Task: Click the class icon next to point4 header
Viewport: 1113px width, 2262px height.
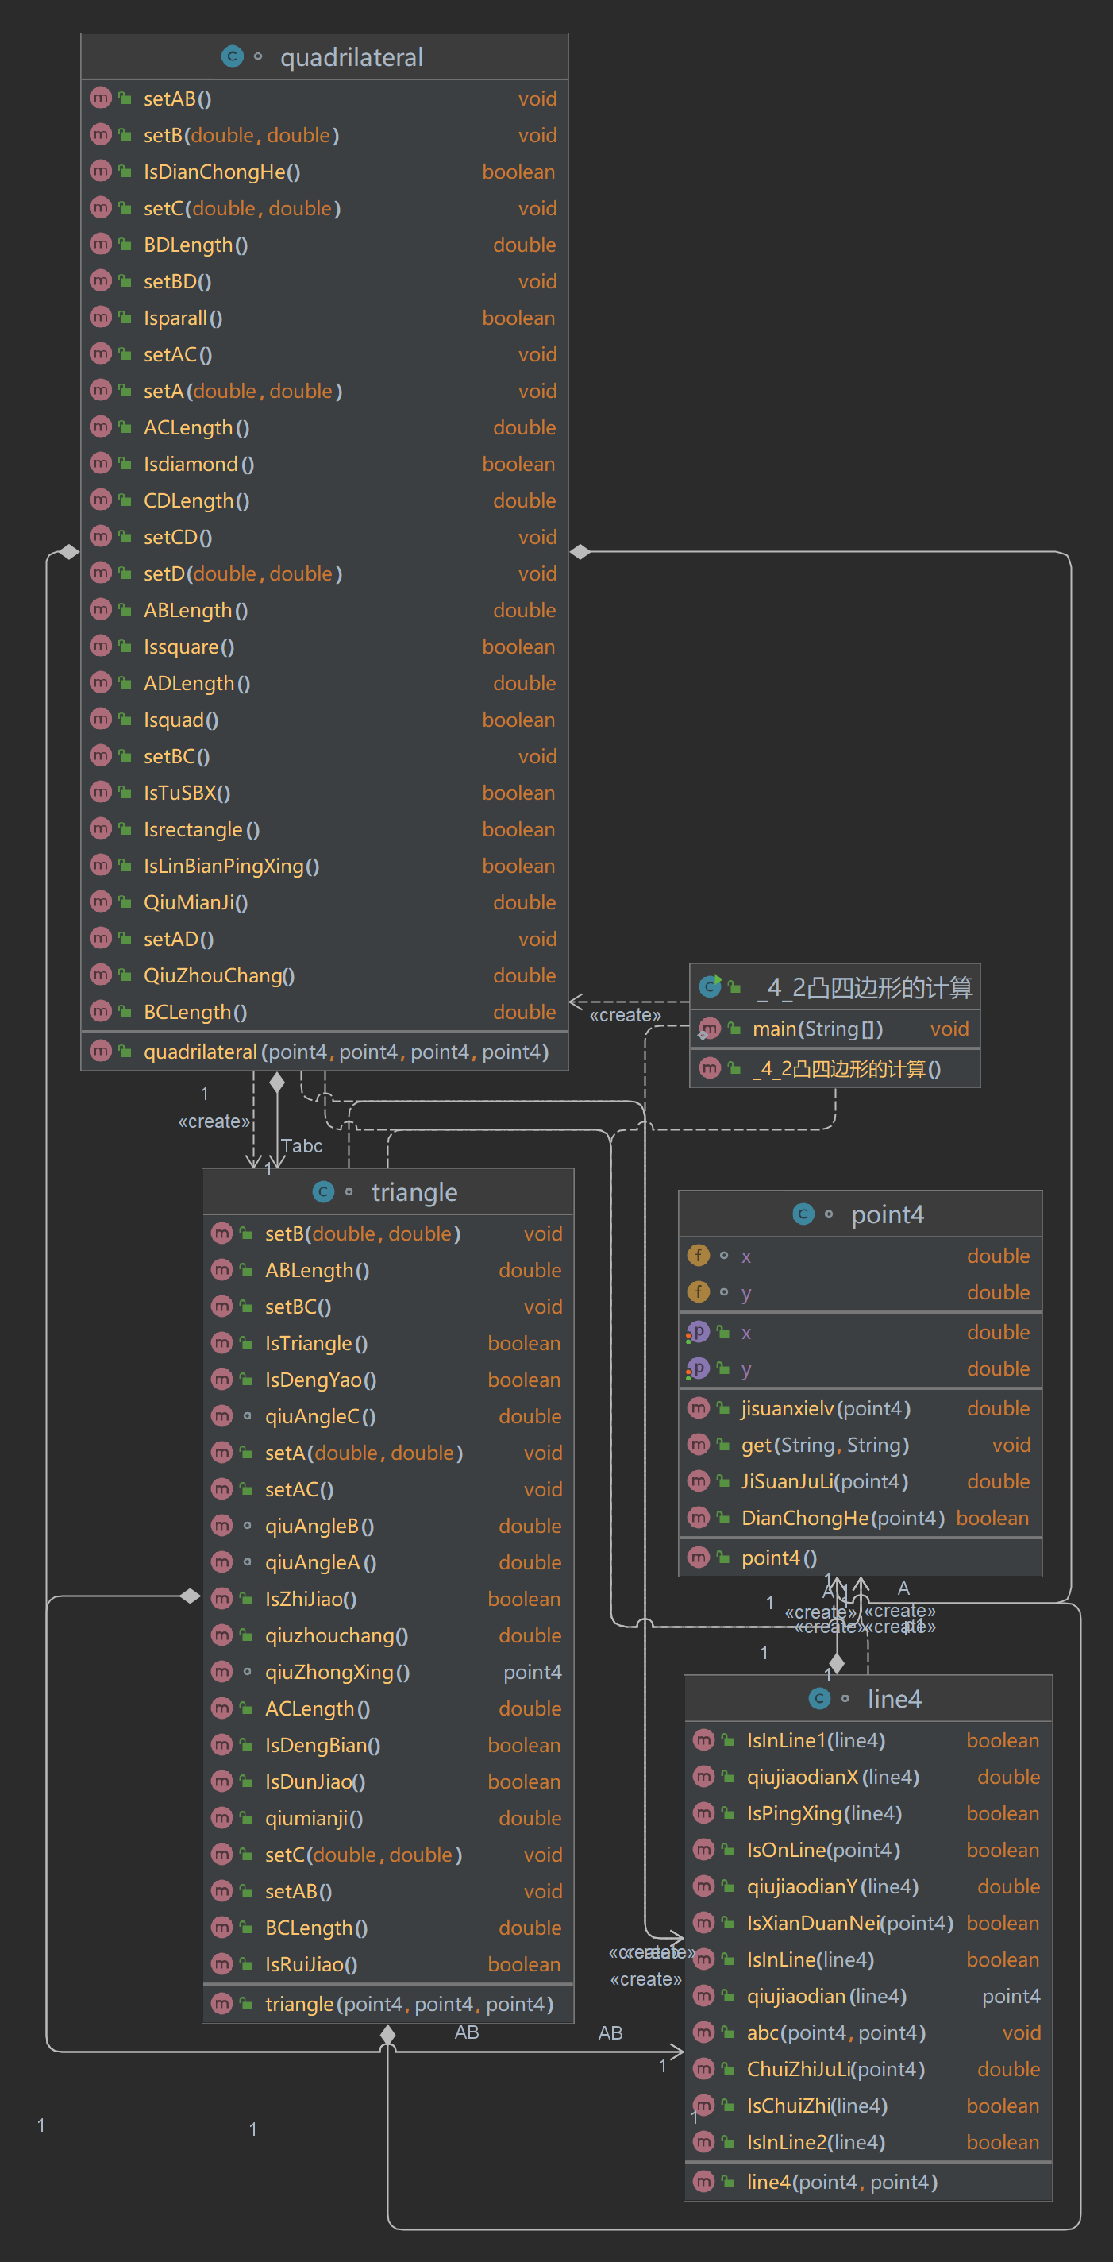Action: [803, 1214]
